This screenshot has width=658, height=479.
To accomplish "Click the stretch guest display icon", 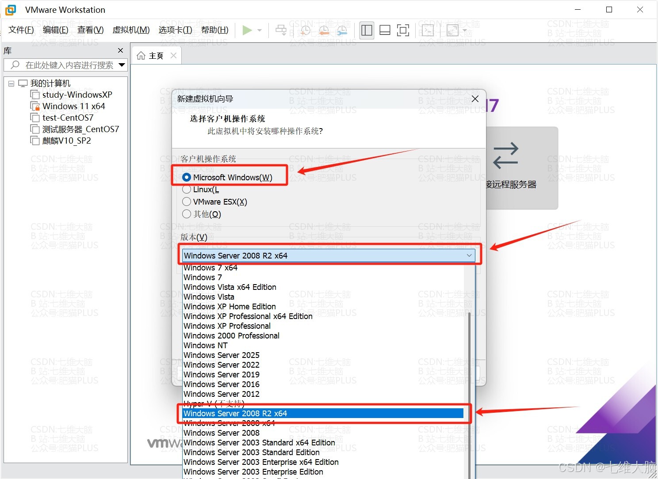I will [452, 30].
